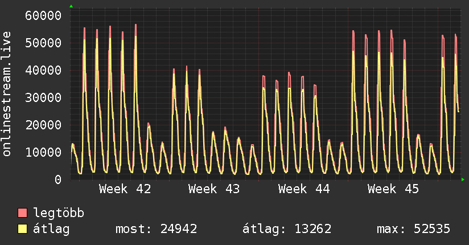Click the onlinestream.live vertical axis title
Viewport: 469px width, 245px height.
(6, 94)
